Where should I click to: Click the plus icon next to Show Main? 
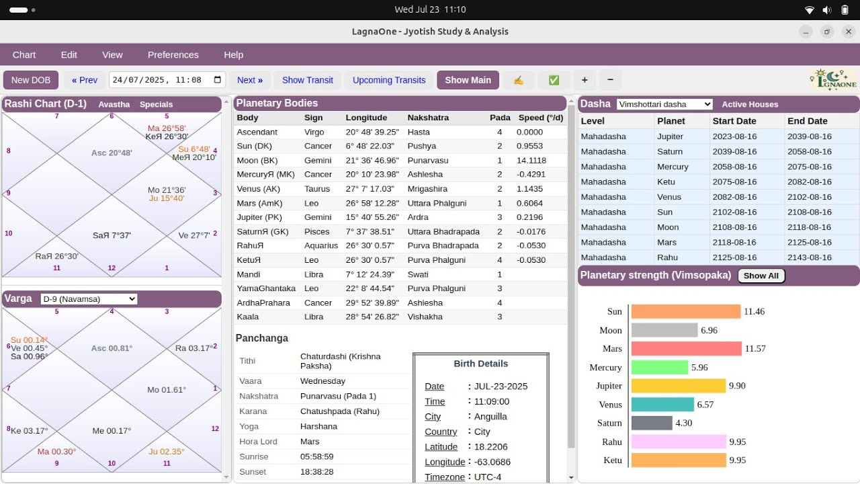pyautogui.click(x=584, y=79)
